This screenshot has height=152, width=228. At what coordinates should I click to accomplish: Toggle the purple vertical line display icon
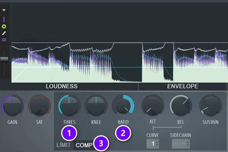pos(4,19)
